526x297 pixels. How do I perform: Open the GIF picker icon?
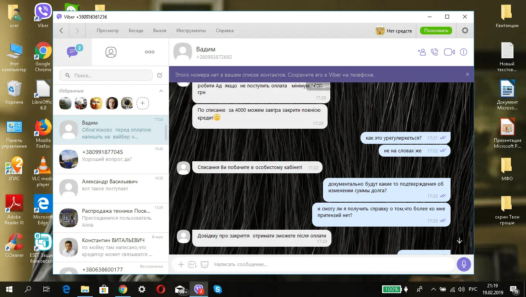coord(192,265)
